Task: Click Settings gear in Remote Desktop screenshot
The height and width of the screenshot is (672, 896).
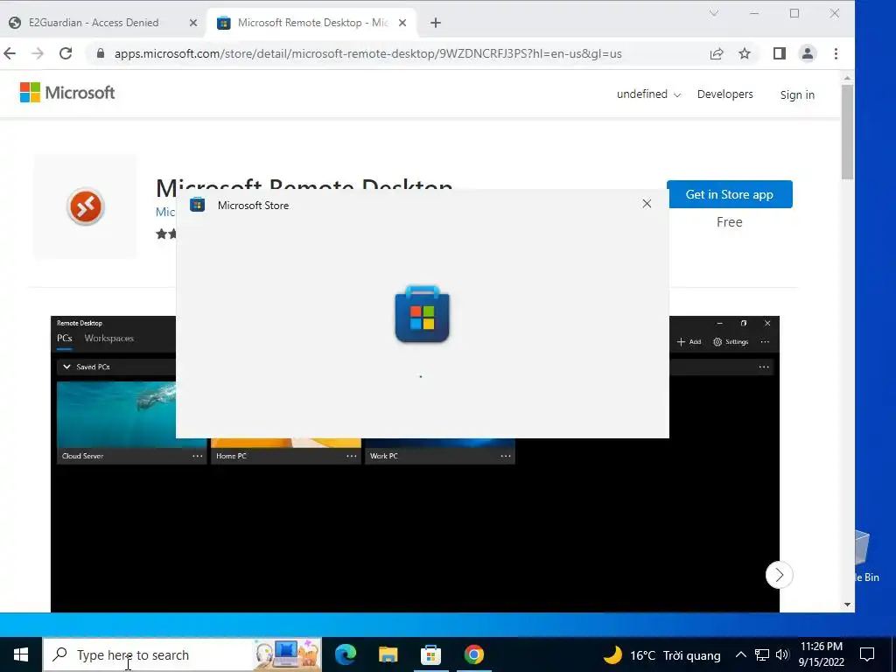Action: (x=731, y=342)
